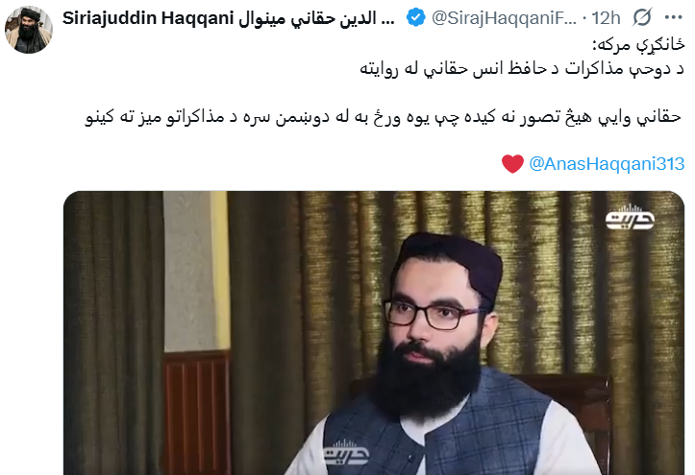Open the Grok explain-post icon

click(x=642, y=17)
